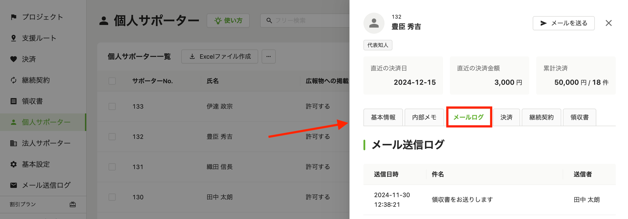
Task: Check the checkbox for row 132
Action: [112, 136]
